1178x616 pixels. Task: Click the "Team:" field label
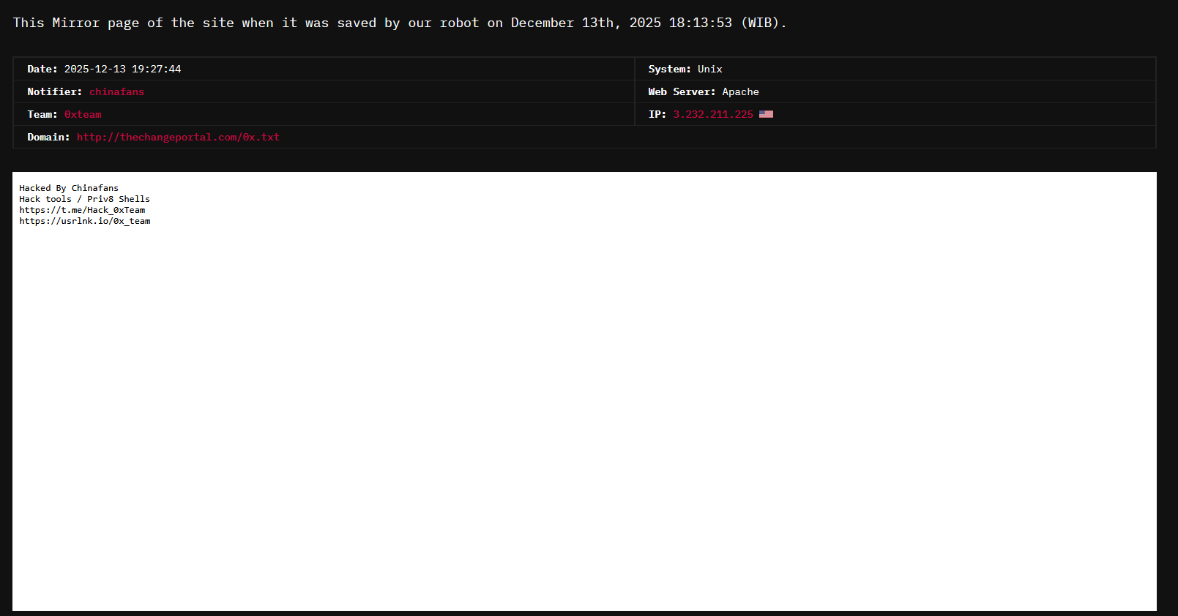point(42,114)
